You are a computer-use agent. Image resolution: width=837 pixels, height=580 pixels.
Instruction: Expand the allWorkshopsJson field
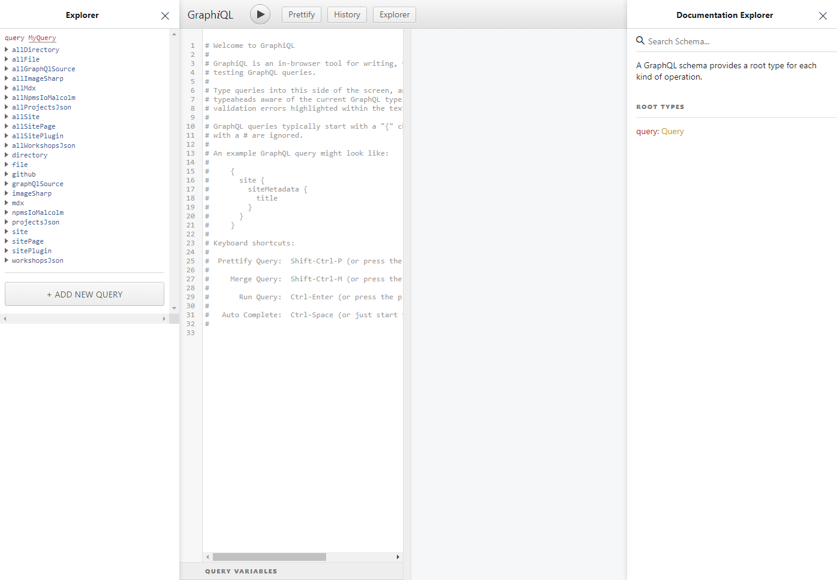[40, 145]
